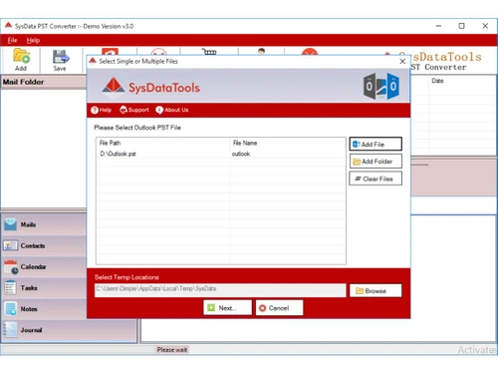498x374 pixels.
Task: Click the 'Select Temp Locations' label
Action: pos(126,277)
